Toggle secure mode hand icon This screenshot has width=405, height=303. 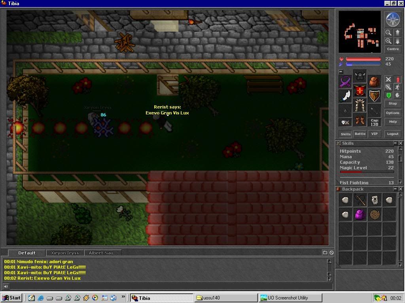pyautogui.click(x=397, y=95)
